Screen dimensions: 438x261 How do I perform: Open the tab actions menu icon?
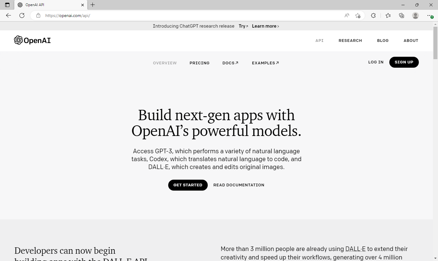point(7,5)
